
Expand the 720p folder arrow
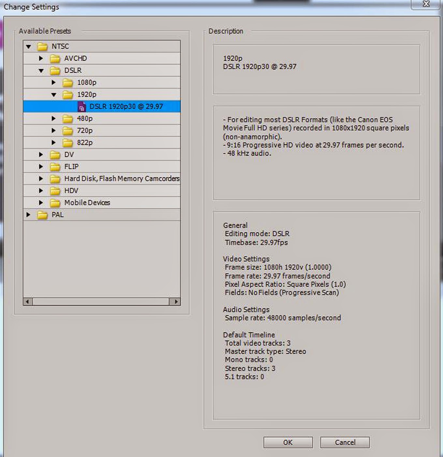[53, 131]
